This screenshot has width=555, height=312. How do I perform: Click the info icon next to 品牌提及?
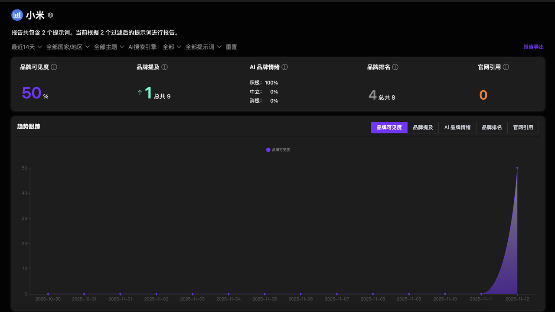pyautogui.click(x=164, y=67)
